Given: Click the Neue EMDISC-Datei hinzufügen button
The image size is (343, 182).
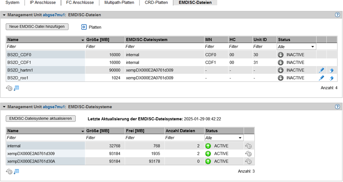Looking at the screenshot, I should pyautogui.click(x=37, y=27).
